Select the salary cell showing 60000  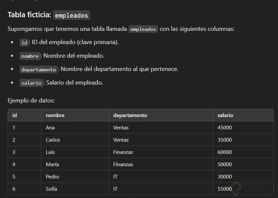point(225,152)
